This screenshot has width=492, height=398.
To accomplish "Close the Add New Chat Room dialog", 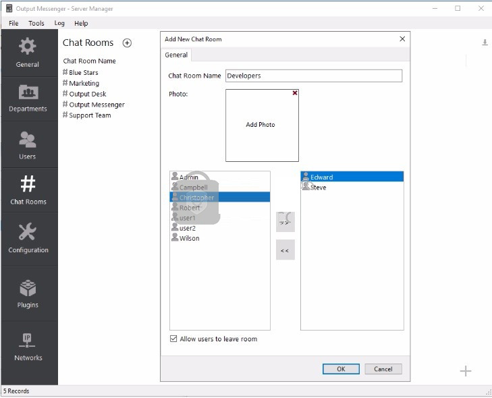I will pos(402,39).
